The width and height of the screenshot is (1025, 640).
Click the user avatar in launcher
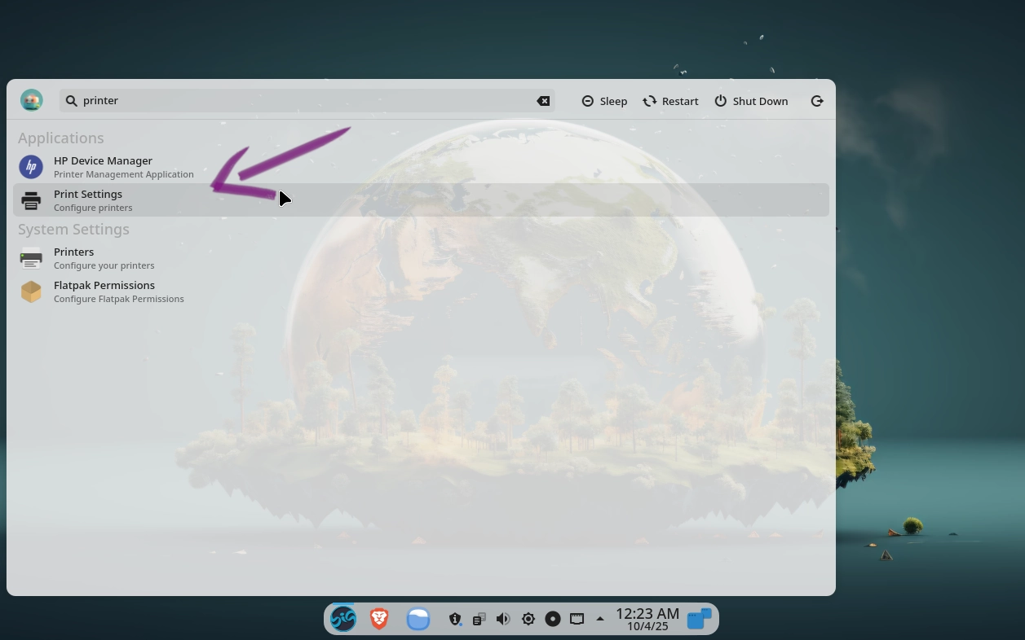click(32, 100)
